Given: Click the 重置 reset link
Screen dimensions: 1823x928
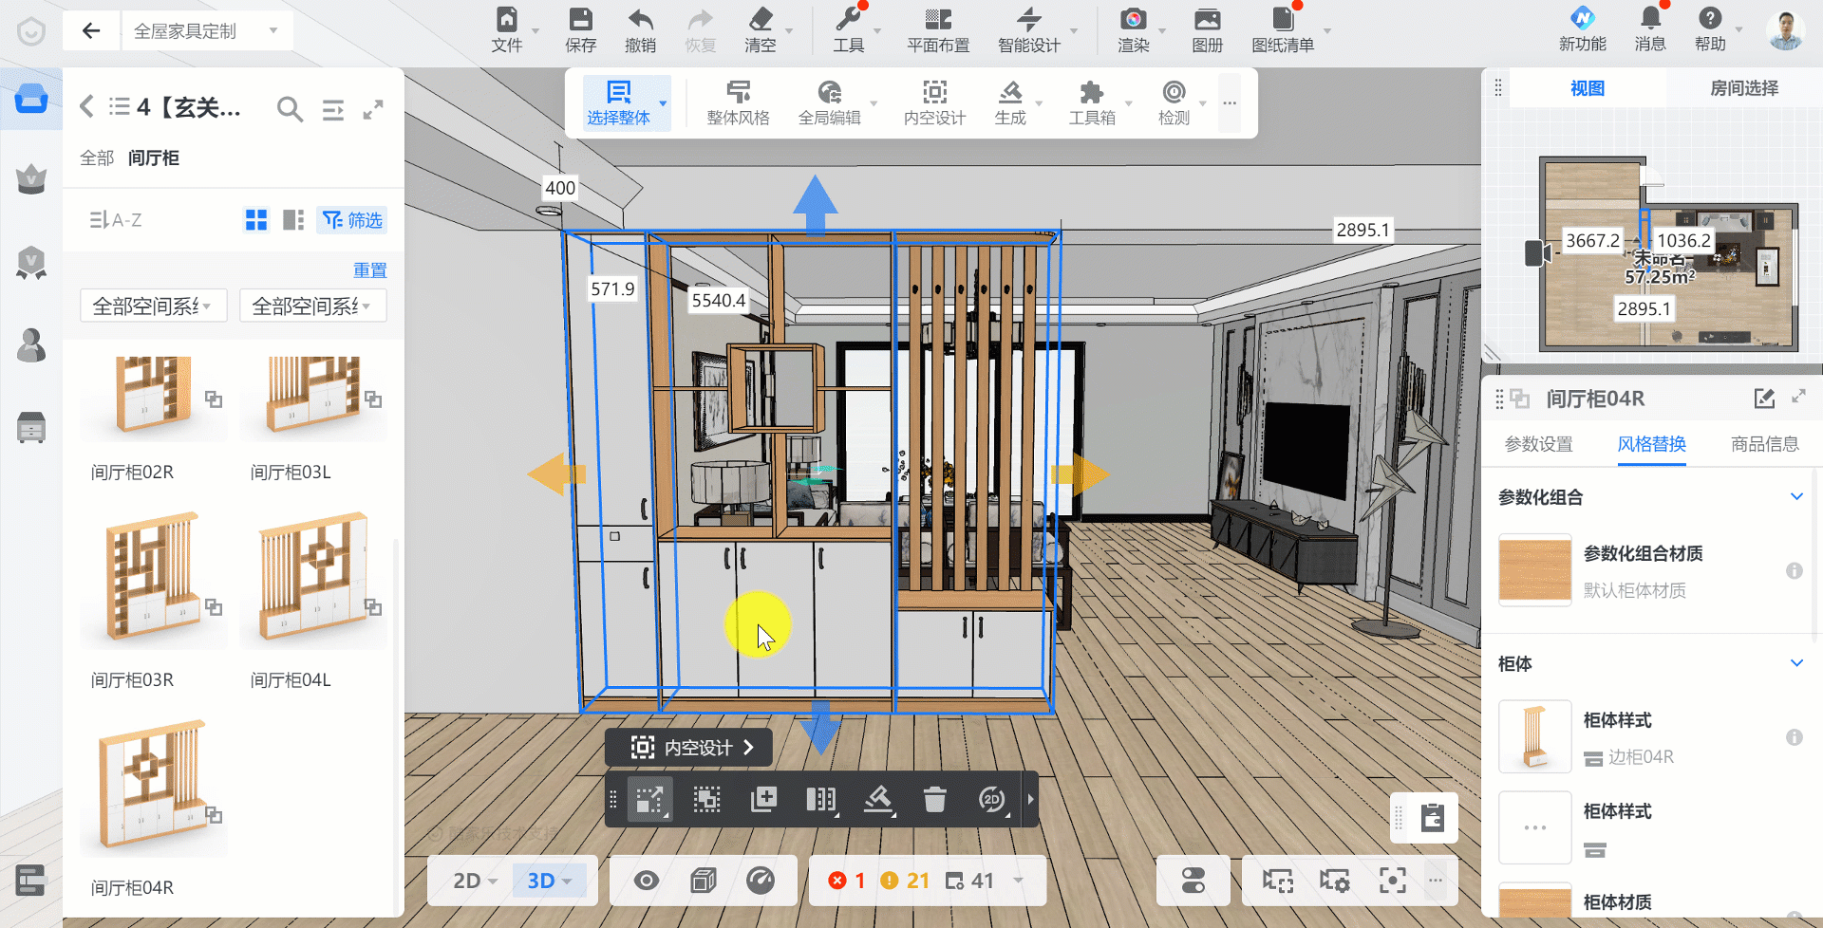Looking at the screenshot, I should (369, 270).
